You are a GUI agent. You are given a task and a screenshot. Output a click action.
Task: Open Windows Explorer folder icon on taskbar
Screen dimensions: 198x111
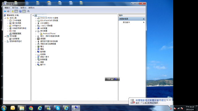tap(22, 108)
